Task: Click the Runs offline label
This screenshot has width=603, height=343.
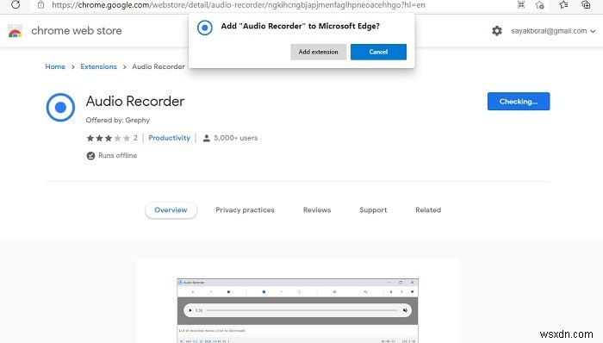Action: 118,155
